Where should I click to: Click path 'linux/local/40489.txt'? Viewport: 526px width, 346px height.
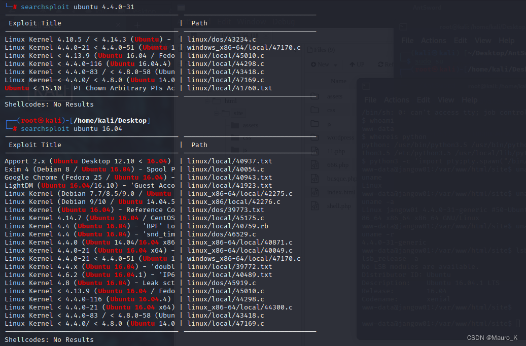(x=229, y=274)
